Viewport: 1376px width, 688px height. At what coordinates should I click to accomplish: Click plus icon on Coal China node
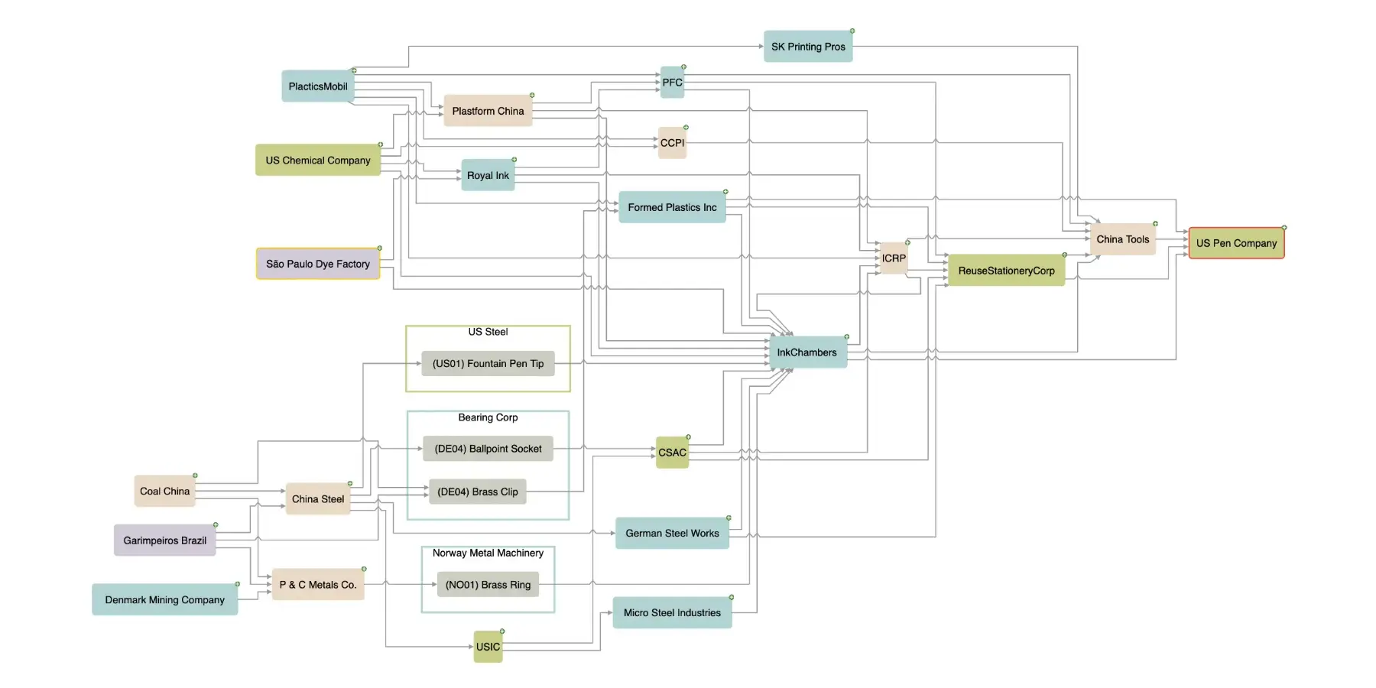click(195, 475)
